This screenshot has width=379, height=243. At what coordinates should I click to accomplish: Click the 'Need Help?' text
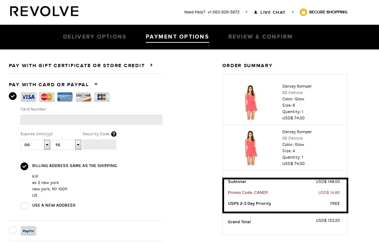click(195, 12)
